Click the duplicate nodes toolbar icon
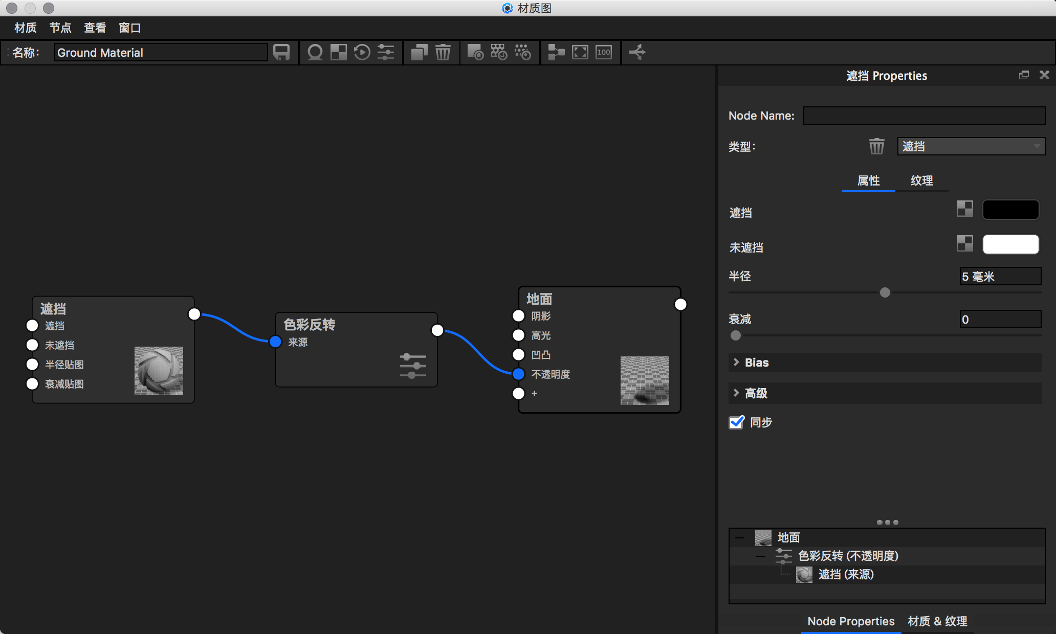This screenshot has width=1056, height=634. click(419, 52)
